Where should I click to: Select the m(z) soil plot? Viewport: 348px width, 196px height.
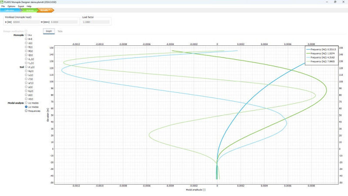click(26, 99)
